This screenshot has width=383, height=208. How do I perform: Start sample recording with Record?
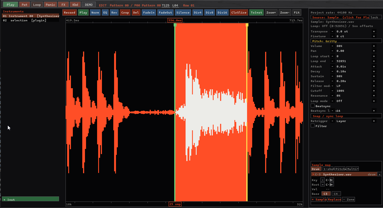(70, 12)
